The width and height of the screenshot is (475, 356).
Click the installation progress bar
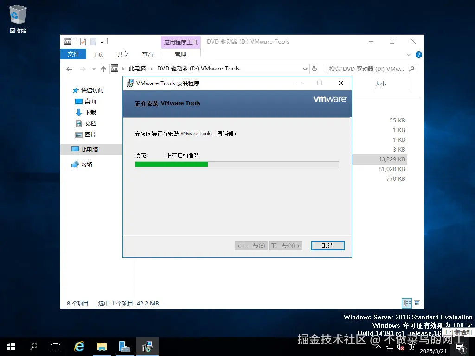[237, 165]
